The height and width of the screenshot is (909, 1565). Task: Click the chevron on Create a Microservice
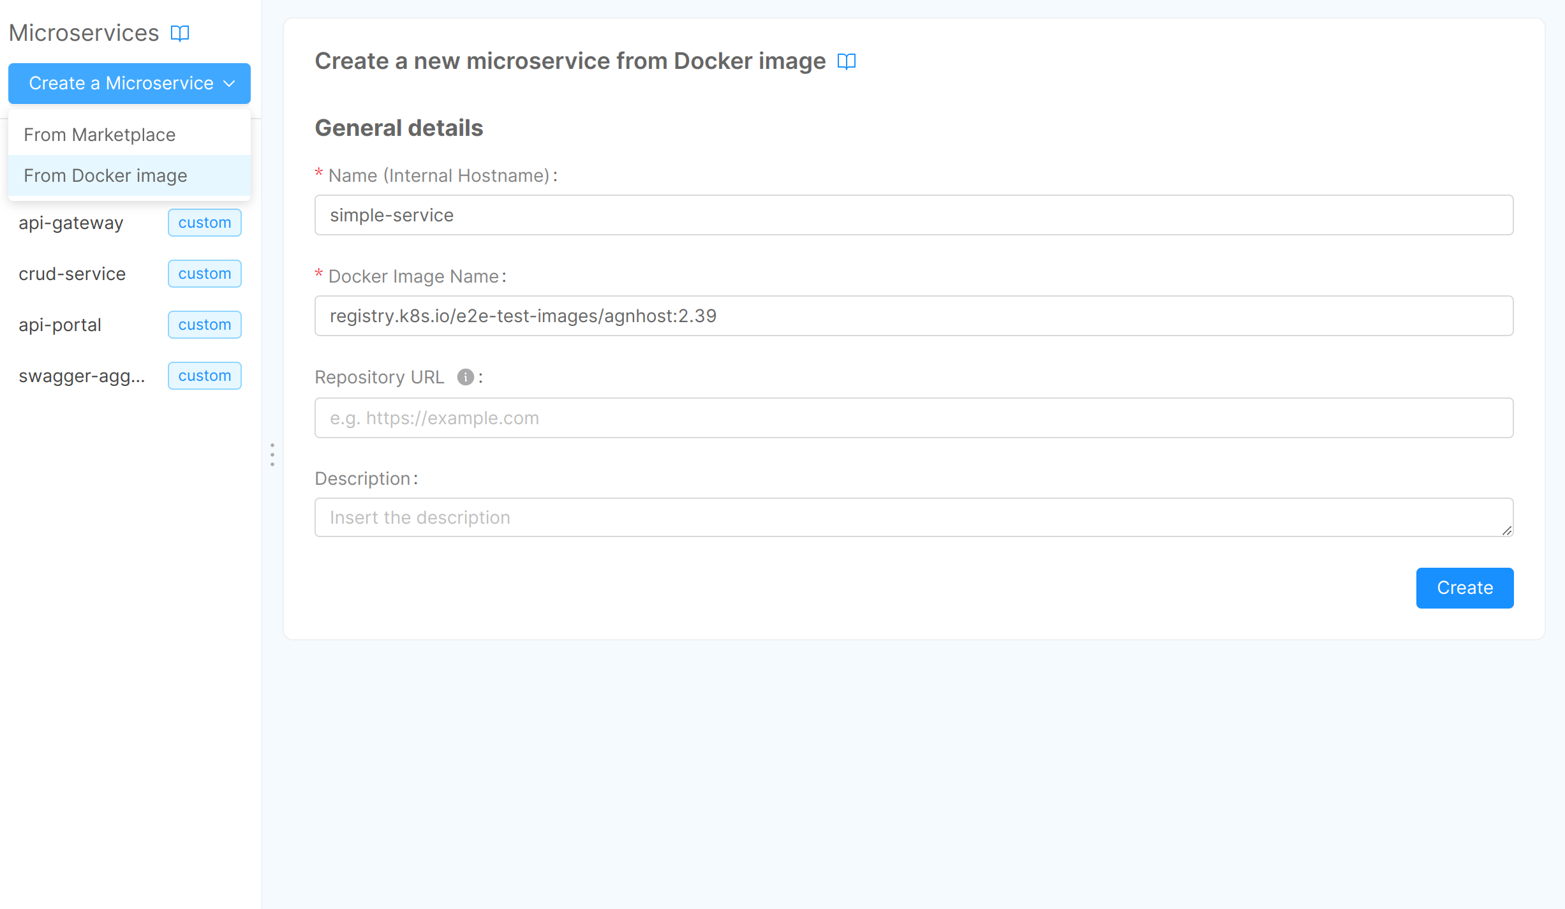(230, 84)
